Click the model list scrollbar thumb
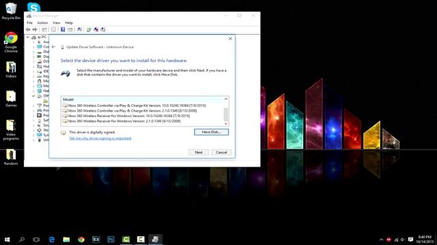 tap(226, 114)
